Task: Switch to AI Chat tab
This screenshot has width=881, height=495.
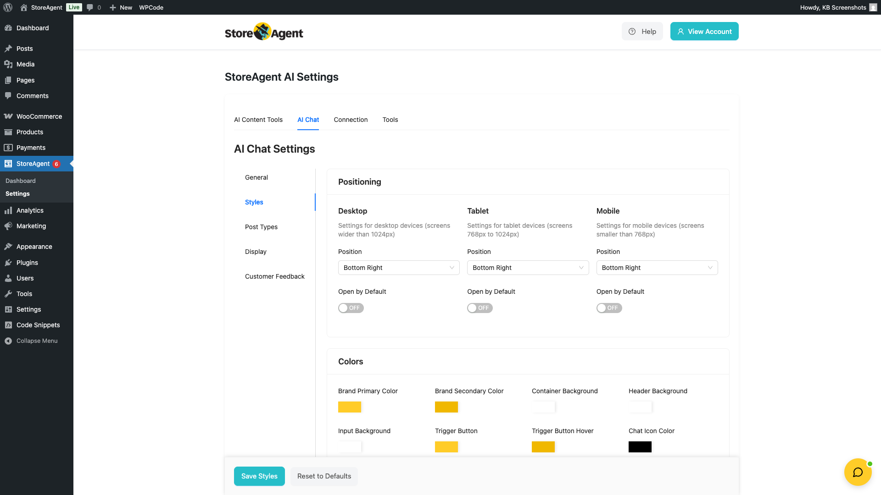Action: 308,120
